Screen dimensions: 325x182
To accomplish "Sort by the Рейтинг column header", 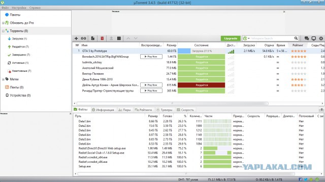I will [x=298, y=45].
